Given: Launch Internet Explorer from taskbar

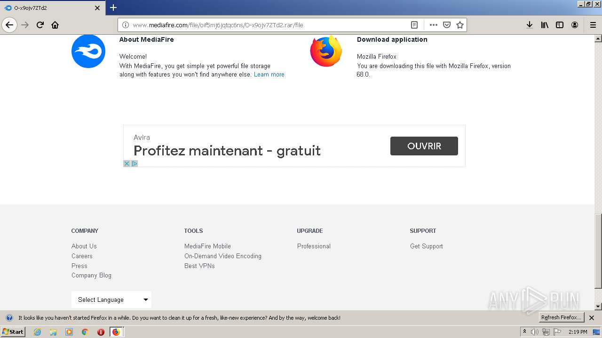Looking at the screenshot, I should [37, 332].
